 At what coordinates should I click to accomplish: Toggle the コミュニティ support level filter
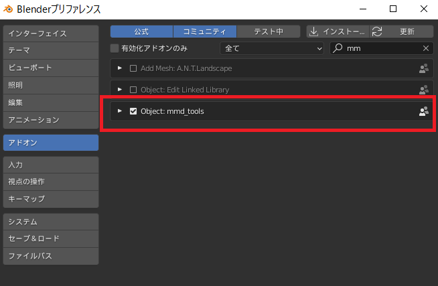(x=205, y=31)
